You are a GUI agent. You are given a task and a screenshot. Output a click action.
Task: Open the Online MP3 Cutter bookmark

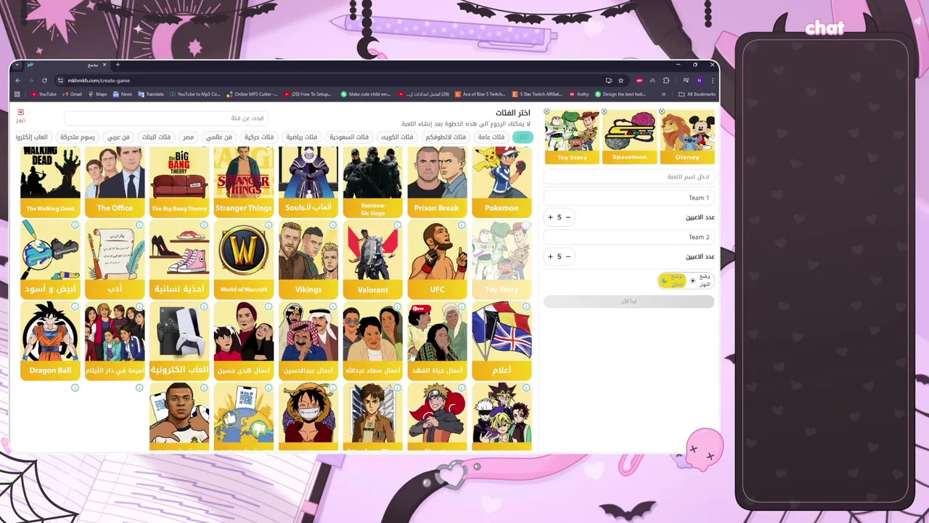pos(253,94)
